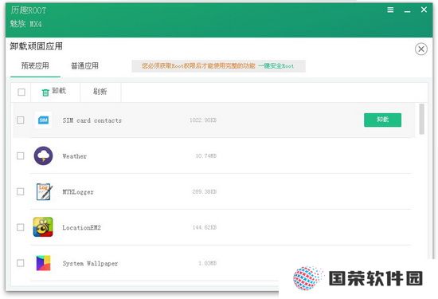Click the size value in the LocationEM2 row
Image resolution: width=438 pixels, height=299 pixels.
(x=205, y=227)
